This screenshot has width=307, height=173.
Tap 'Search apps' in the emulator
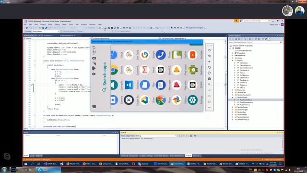click(x=105, y=76)
